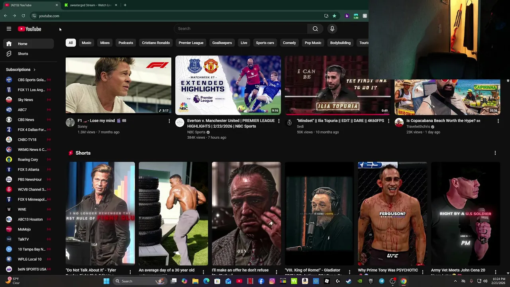Switch to the sweatergxd Stream browser tab

coord(90,5)
